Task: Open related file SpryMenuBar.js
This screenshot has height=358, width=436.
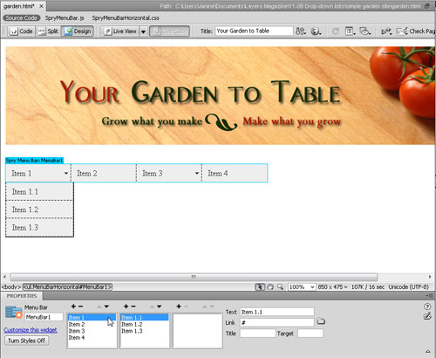Action: pos(65,17)
